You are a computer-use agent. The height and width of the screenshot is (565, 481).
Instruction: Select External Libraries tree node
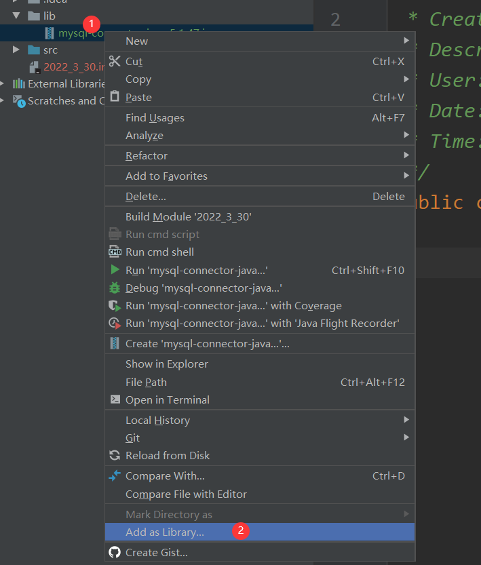(x=52, y=83)
